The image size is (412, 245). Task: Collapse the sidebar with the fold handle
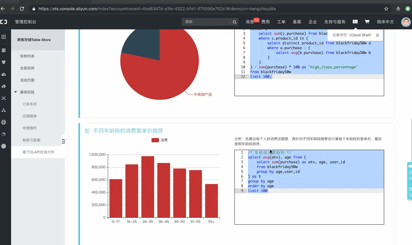[x=63, y=141]
